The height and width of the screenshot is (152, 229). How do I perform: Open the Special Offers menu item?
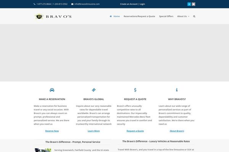pos(166,16)
